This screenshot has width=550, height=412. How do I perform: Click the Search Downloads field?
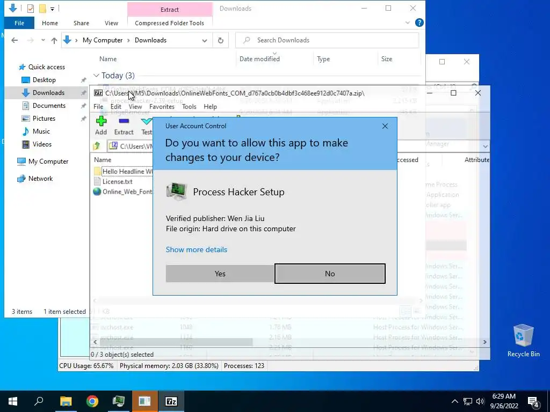pyautogui.click(x=327, y=40)
